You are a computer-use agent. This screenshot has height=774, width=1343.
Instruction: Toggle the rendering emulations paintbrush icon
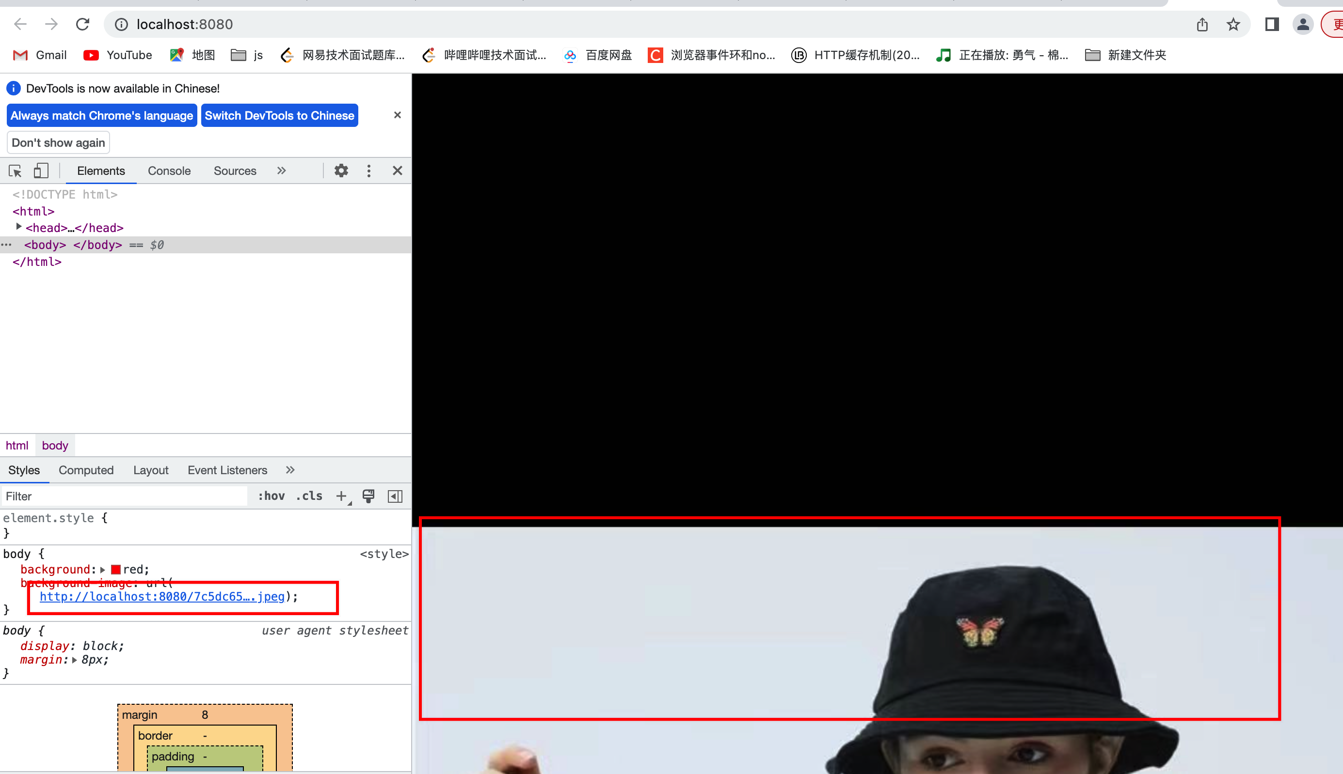368,496
